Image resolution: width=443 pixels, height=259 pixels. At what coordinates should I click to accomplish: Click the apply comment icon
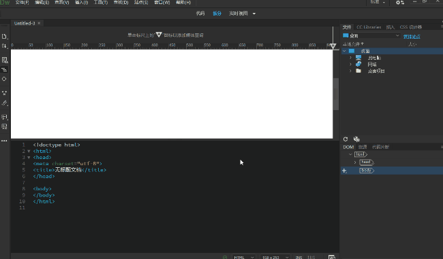click(x=4, y=117)
